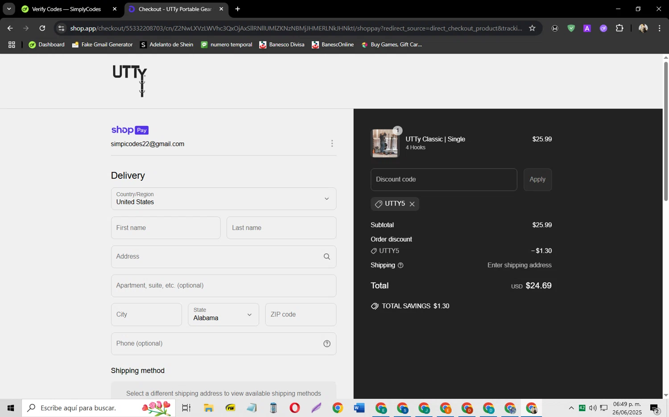View site information icon in address bar
The width and height of the screenshot is (669, 417).
coord(62,28)
